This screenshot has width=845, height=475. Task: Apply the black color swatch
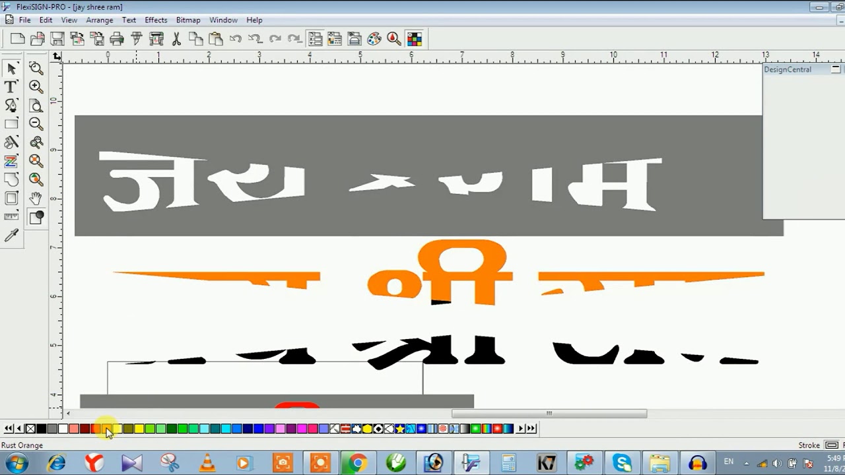(x=41, y=429)
